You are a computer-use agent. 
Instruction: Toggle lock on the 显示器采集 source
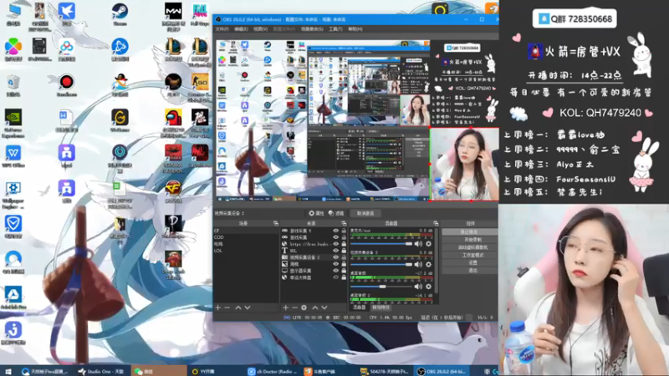coord(344,271)
